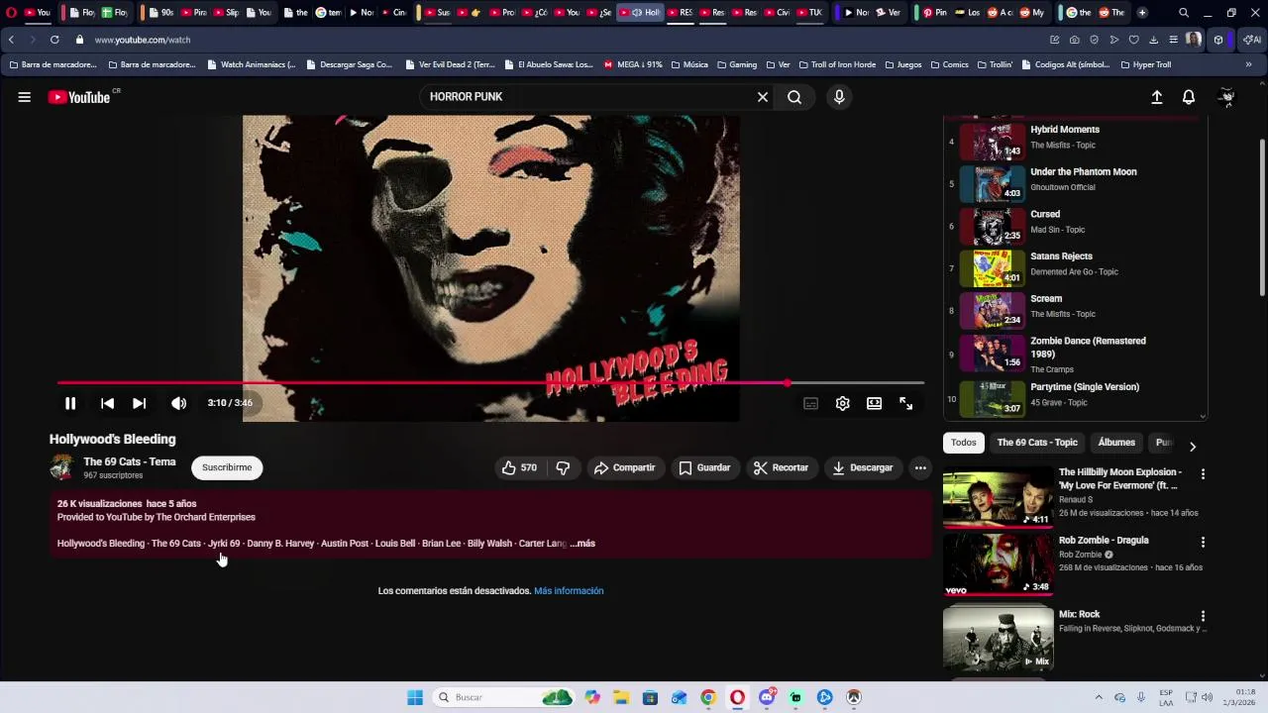Open Discord from the Windows taskbar
1268x713 pixels.
767,697
